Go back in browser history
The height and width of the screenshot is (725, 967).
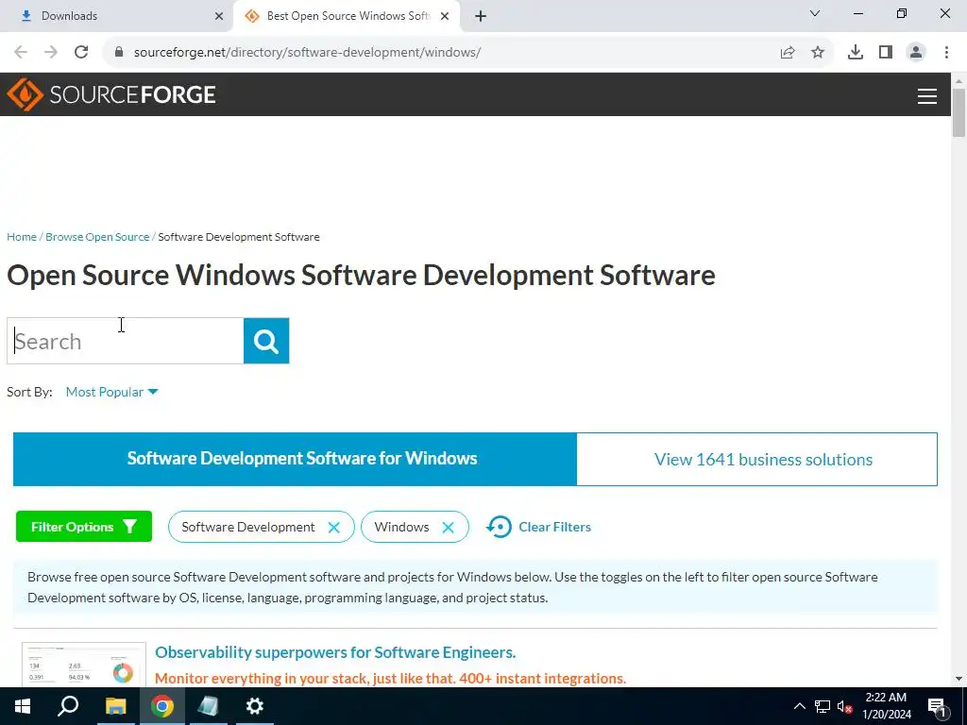tap(21, 52)
